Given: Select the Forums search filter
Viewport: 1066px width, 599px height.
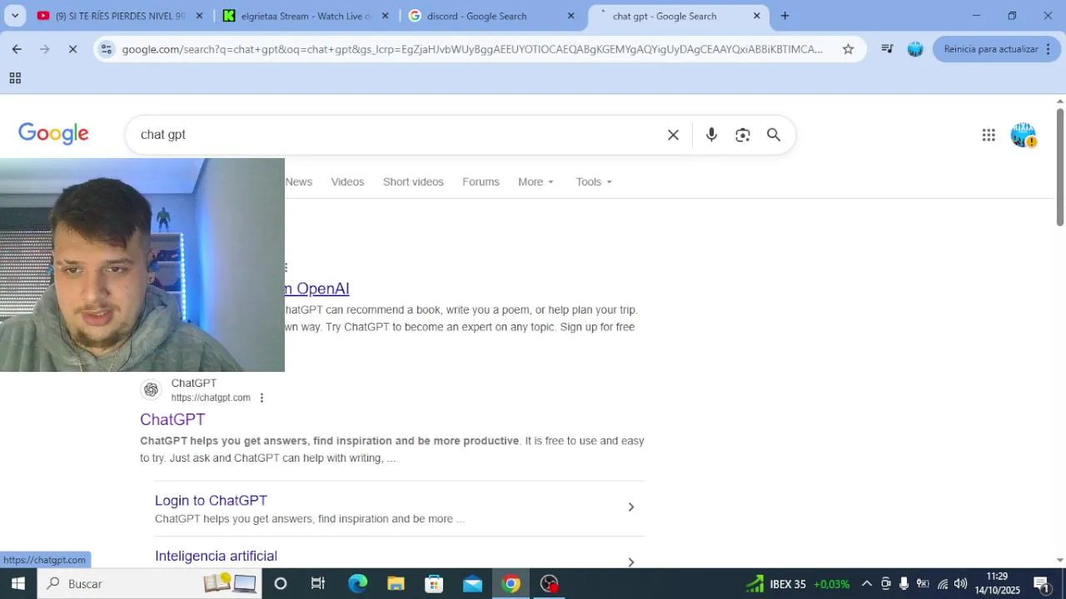Looking at the screenshot, I should tap(481, 181).
